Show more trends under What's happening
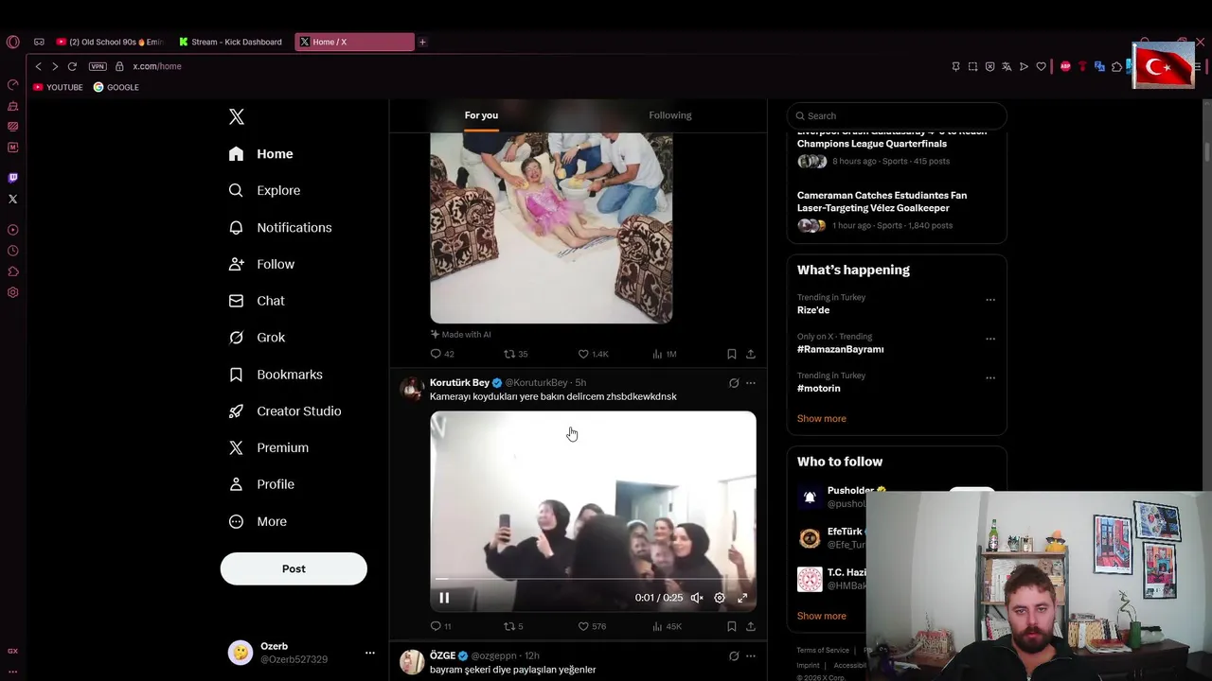 pos(822,418)
